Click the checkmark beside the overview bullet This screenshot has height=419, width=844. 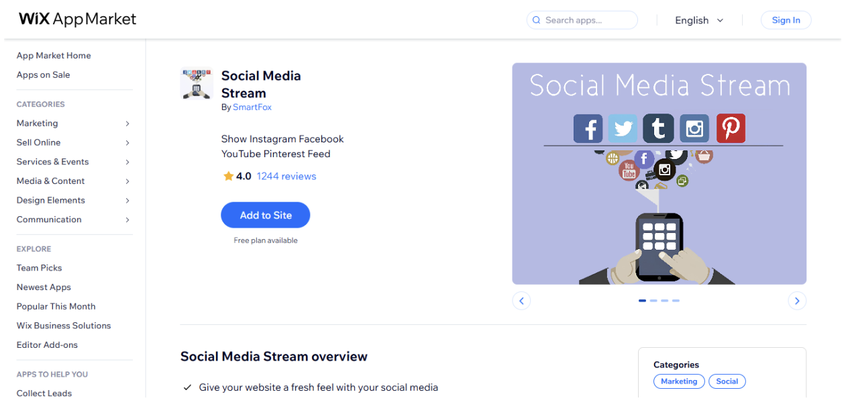(x=187, y=387)
